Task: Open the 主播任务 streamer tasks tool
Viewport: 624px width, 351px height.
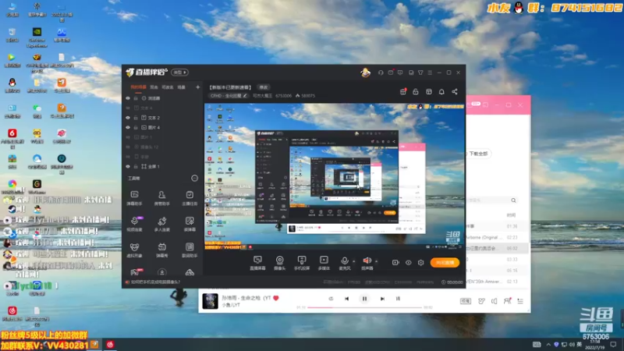Action: click(x=190, y=198)
